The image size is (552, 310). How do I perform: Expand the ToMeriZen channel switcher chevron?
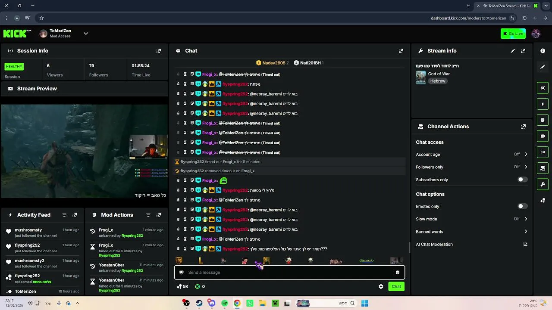[86, 34]
